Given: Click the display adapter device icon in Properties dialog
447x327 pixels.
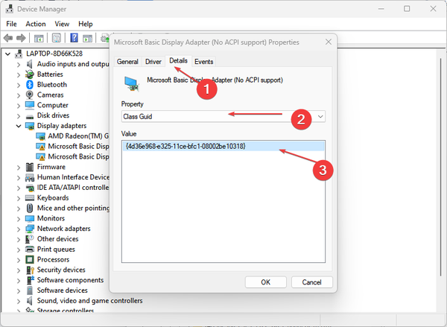Looking at the screenshot, I should [132, 84].
